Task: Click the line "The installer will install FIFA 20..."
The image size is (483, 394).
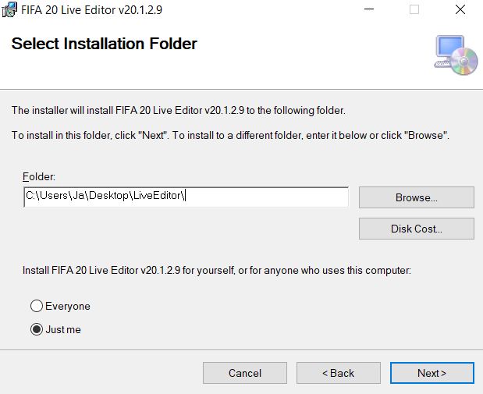Action: [179, 110]
